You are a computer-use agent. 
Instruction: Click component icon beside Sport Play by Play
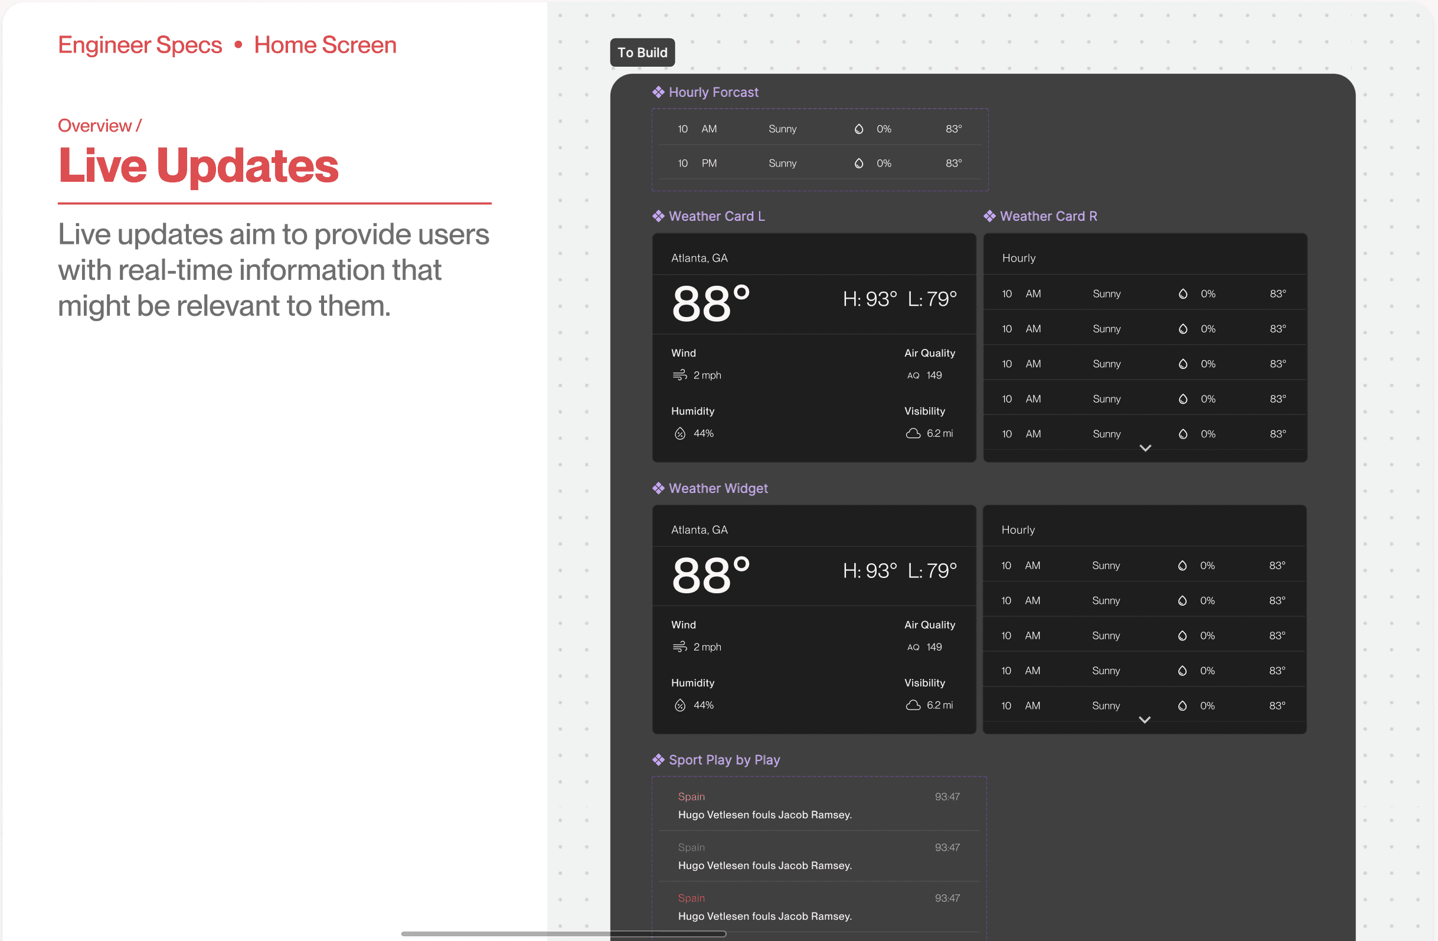click(x=658, y=759)
